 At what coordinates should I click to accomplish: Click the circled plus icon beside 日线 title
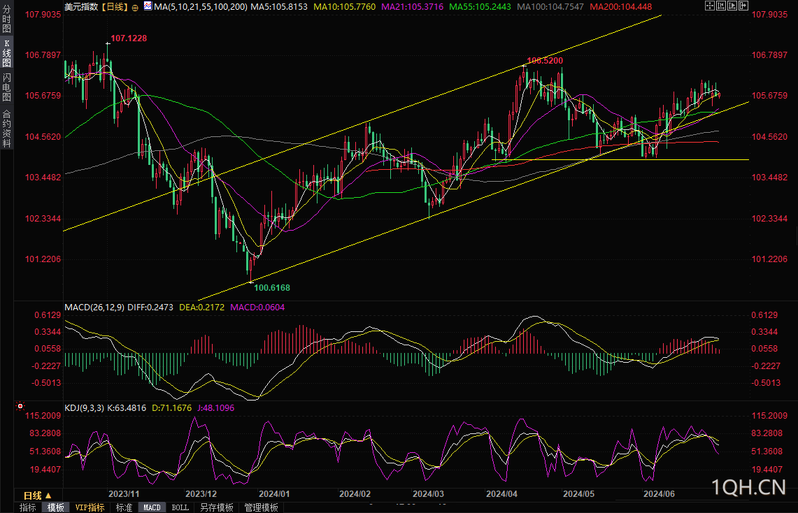coord(135,8)
